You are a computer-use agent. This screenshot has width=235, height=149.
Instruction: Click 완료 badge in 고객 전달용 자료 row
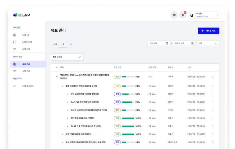click(x=117, y=134)
